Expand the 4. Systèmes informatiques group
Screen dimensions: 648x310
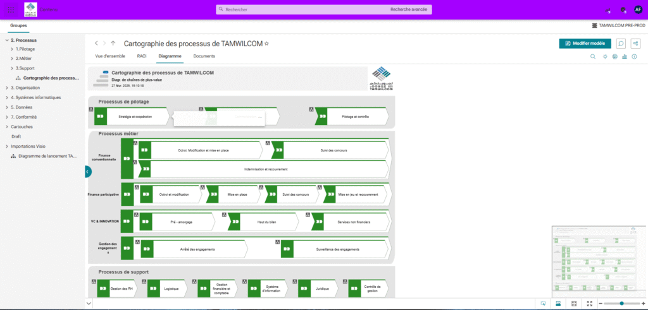pos(6,98)
